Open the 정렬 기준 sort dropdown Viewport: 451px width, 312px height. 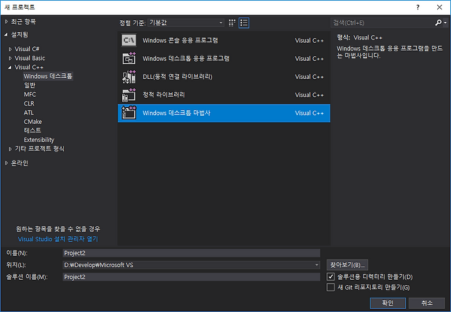coord(186,23)
